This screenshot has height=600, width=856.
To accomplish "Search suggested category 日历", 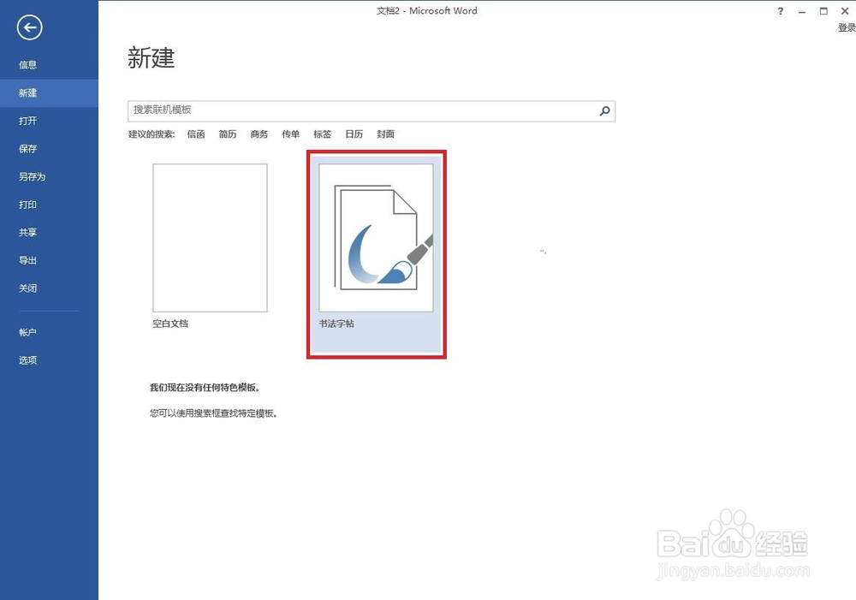I will pyautogui.click(x=354, y=134).
